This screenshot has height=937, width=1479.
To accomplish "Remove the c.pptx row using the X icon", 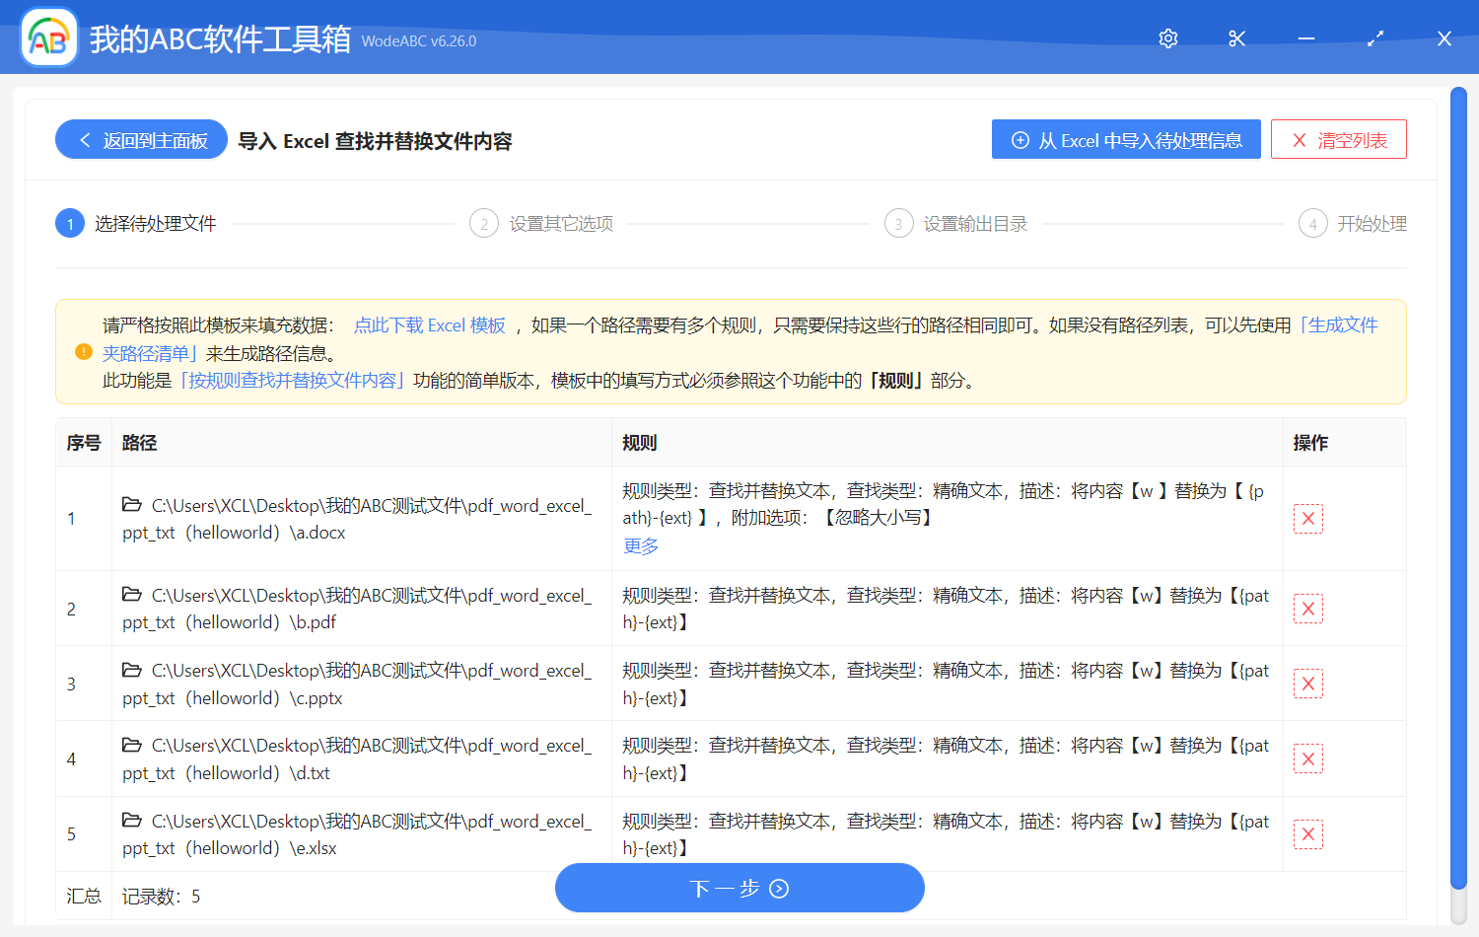I will (x=1308, y=683).
